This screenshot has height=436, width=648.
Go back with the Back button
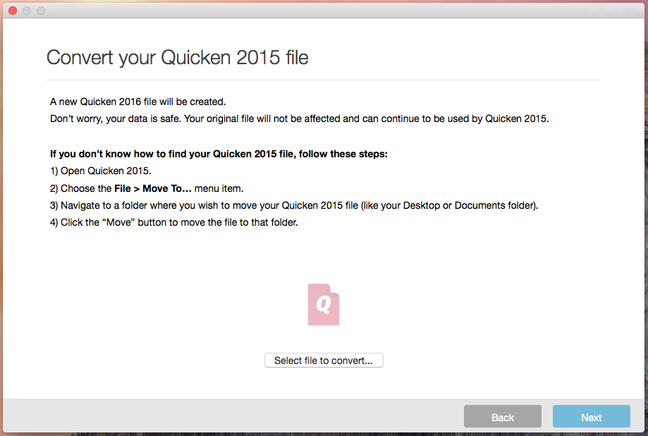click(502, 417)
